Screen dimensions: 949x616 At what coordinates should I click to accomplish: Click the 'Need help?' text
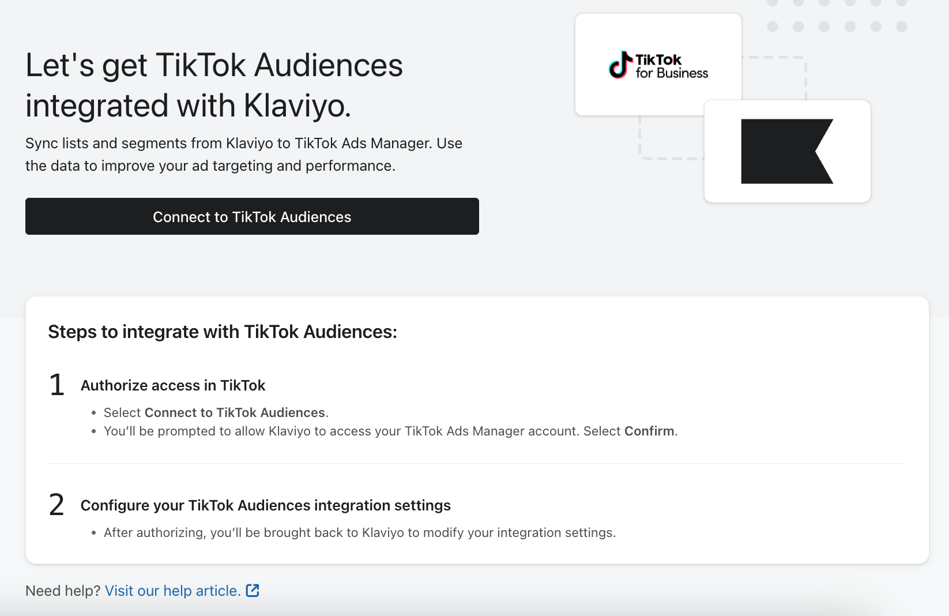coord(63,591)
